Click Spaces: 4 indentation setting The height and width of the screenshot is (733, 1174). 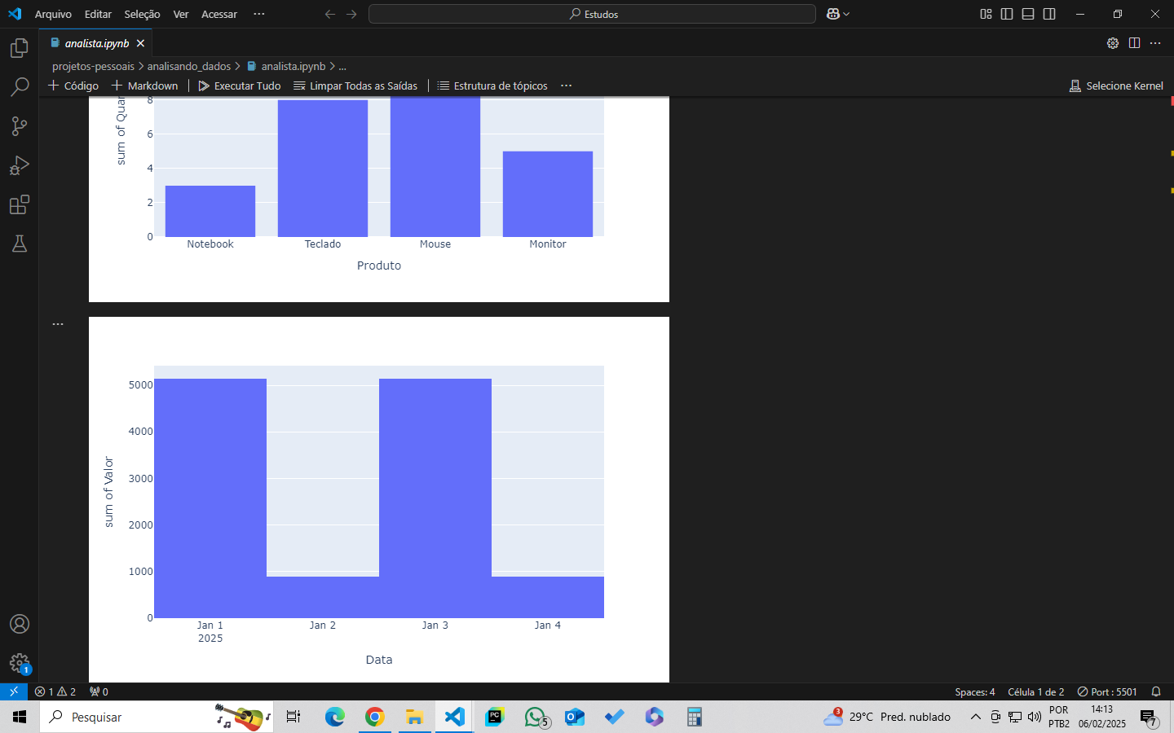pyautogui.click(x=975, y=691)
